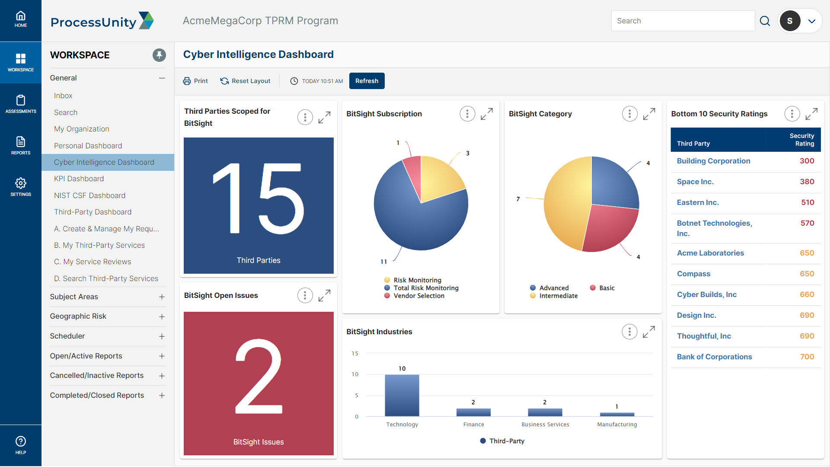The width and height of the screenshot is (830, 467).
Task: Open My Organization menu item
Action: point(82,129)
